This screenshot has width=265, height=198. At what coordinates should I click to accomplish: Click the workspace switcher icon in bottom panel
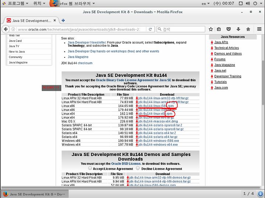pyautogui.click(x=260, y=194)
